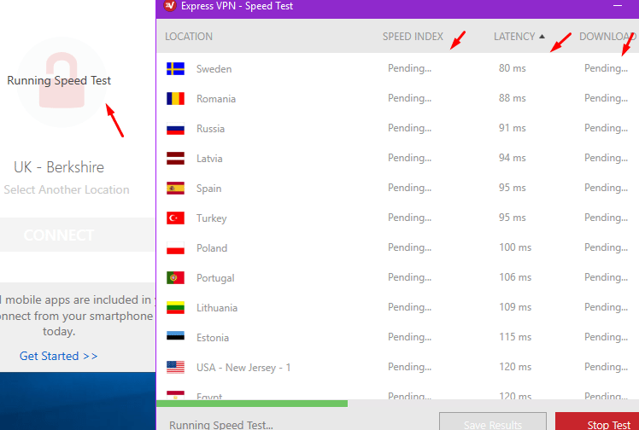The height and width of the screenshot is (430, 639).
Task: Toggle the latency sort arrow
Action: pyautogui.click(x=542, y=36)
